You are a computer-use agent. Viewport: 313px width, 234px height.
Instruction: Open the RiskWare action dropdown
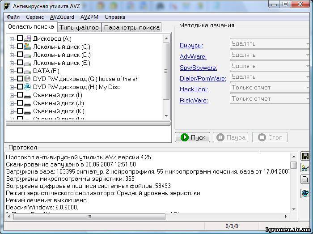click(270, 99)
